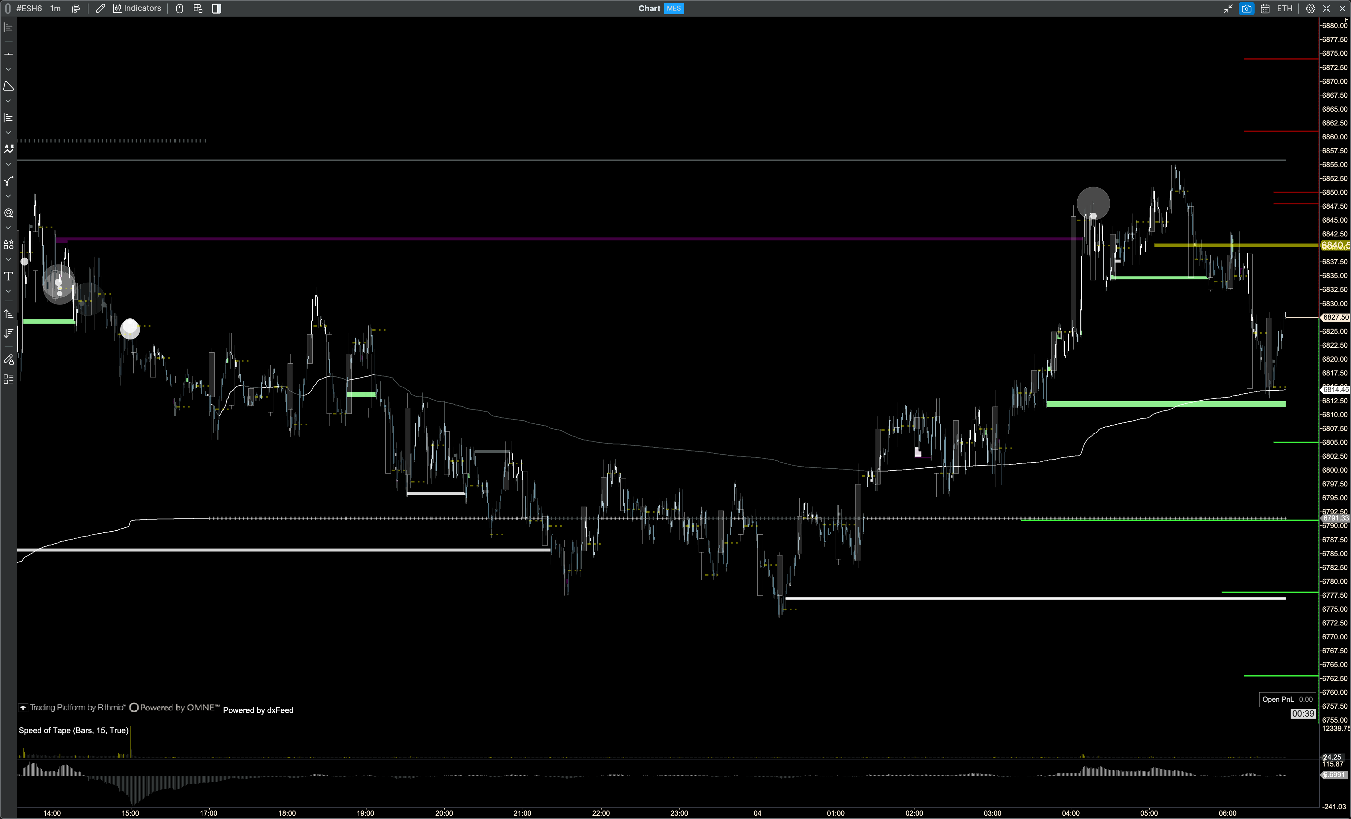The height and width of the screenshot is (819, 1351).
Task: Open the shapes and icons tool
Action: (8, 245)
